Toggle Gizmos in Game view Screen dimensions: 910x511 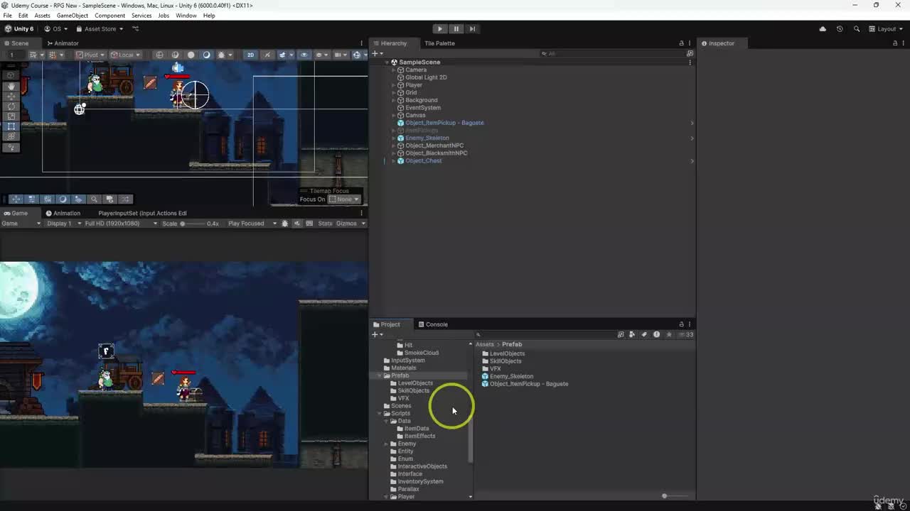point(346,224)
